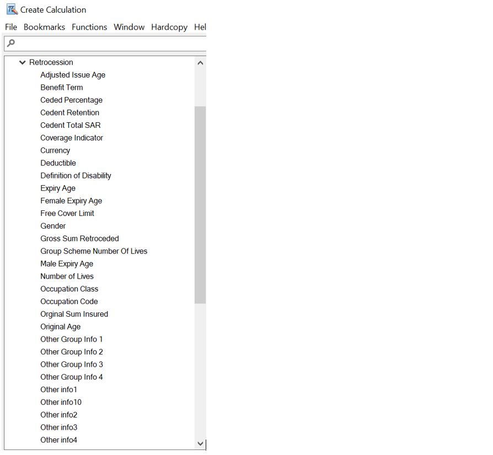Open the File menu
The image size is (493, 455).
coord(11,27)
